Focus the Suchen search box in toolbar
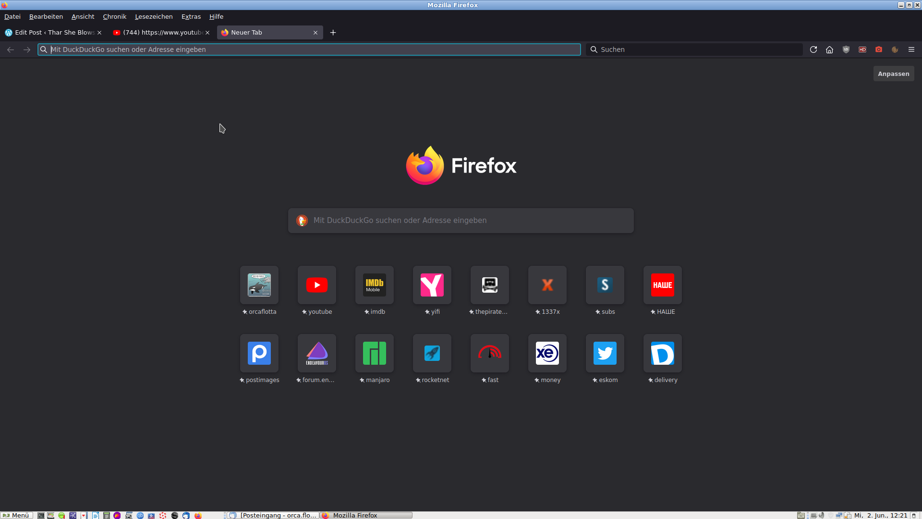The image size is (922, 519). 694,49
